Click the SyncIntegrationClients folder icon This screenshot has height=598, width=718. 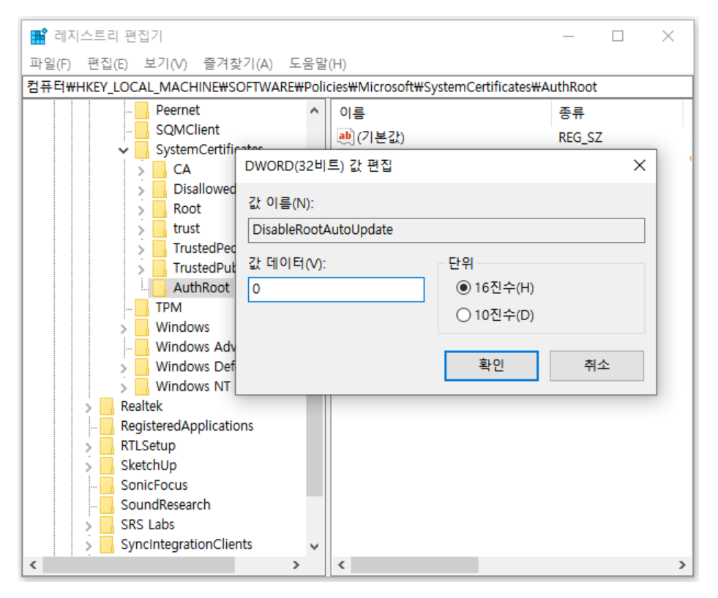click(x=107, y=544)
